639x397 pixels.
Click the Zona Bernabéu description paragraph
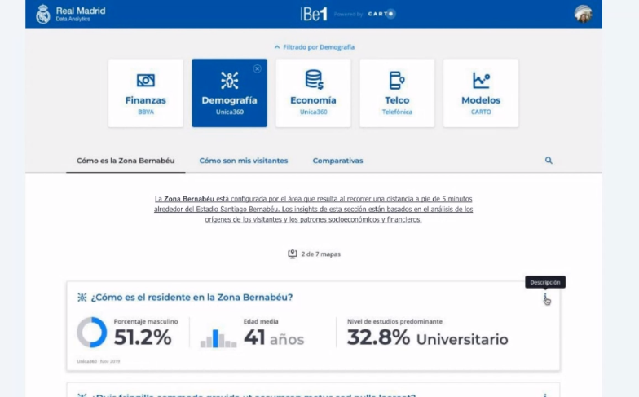point(313,209)
